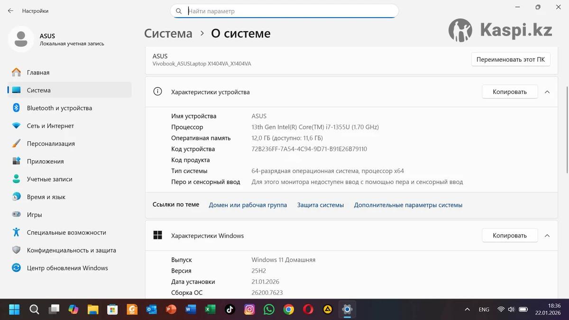Open WhatsApp from the taskbar
This screenshot has height=320, width=569.
click(x=269, y=310)
